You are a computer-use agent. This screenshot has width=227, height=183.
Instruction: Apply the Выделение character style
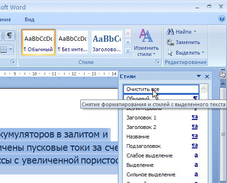tap(161, 165)
